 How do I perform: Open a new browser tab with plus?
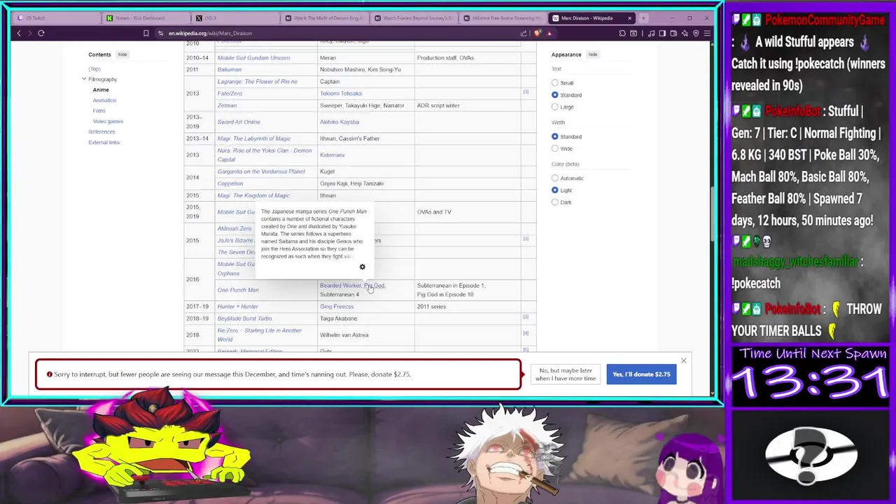click(x=643, y=18)
